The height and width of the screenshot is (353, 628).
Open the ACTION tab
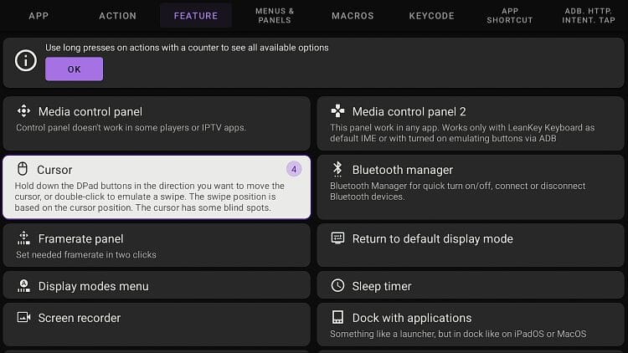[117, 16]
